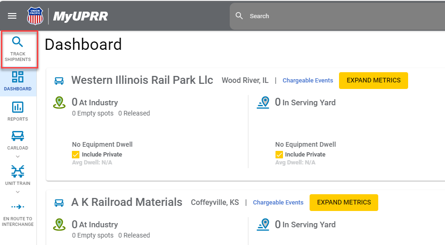Click 0 Empty spots under Western Illinois
The width and height of the screenshot is (445, 245).
pyautogui.click(x=93, y=113)
